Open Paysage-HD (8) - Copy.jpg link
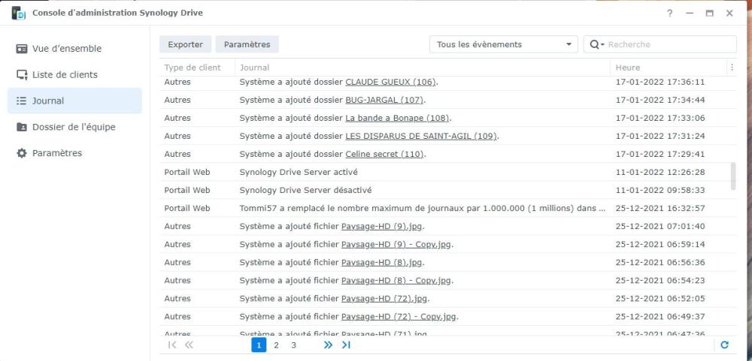Screen dimensions: 752x361 pyautogui.click(x=396, y=281)
